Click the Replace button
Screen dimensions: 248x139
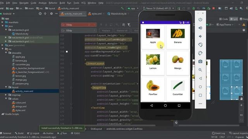[106, 31]
